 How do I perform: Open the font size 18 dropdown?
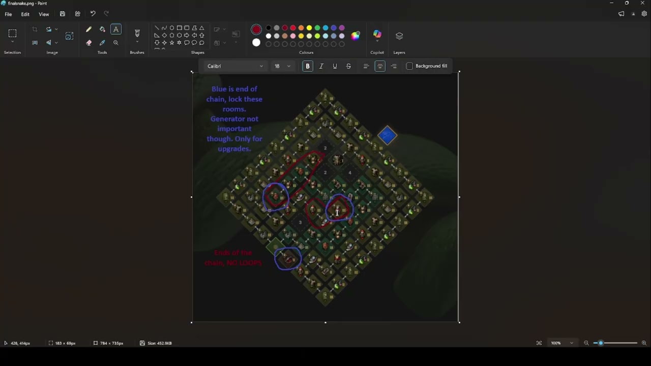pos(282,66)
